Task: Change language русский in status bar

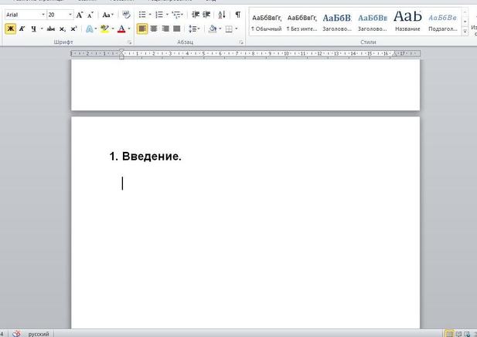Action: (39, 334)
